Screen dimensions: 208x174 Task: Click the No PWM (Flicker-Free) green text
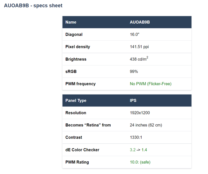tap(151, 84)
